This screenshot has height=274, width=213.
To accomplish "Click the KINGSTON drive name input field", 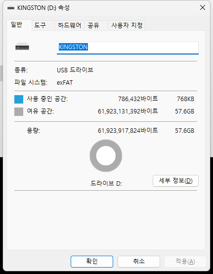I will [128, 48].
